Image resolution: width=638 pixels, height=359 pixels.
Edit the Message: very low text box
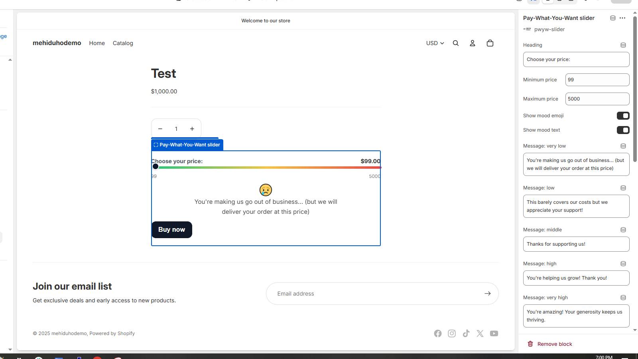point(576,164)
